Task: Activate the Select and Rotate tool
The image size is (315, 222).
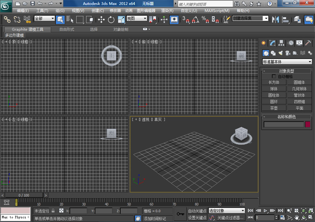Action: (111, 19)
